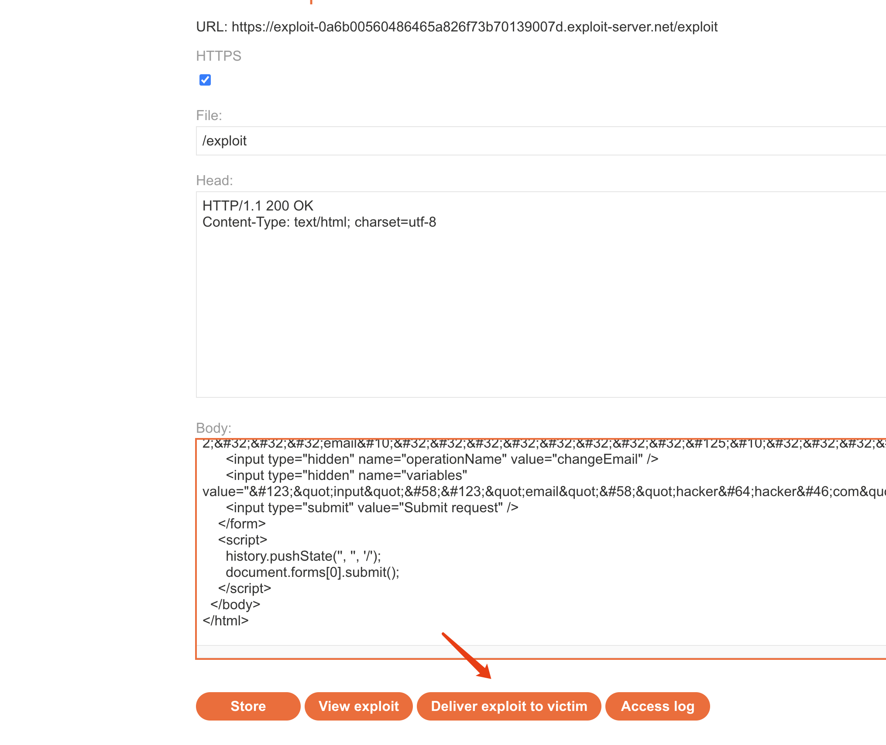886x745 pixels.
Task: Click the exploit server URL text
Action: tap(474, 27)
